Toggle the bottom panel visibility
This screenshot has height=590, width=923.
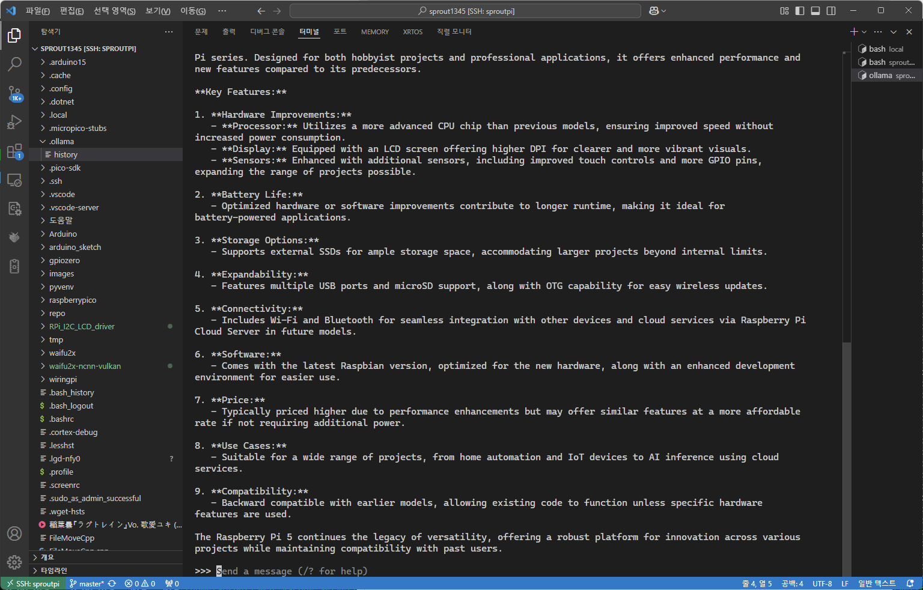pyautogui.click(x=815, y=11)
